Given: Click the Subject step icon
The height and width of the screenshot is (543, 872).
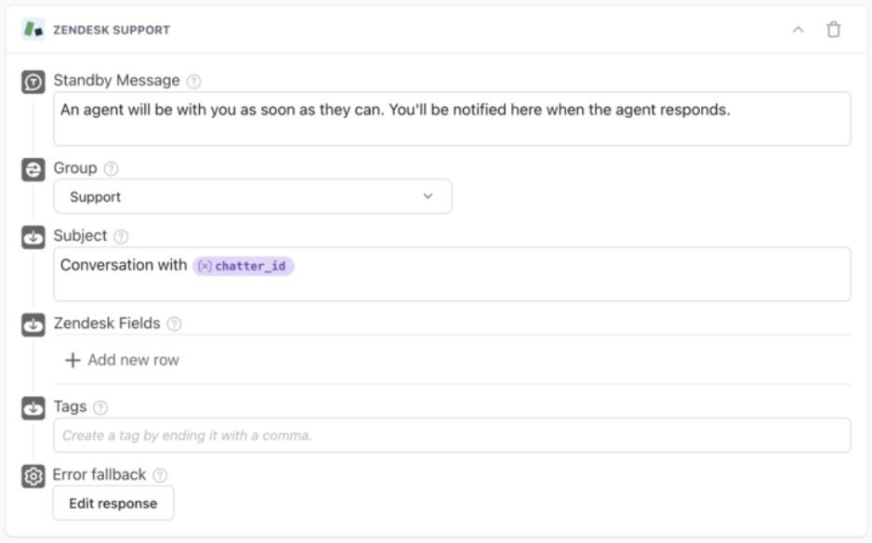Looking at the screenshot, I should pyautogui.click(x=33, y=237).
